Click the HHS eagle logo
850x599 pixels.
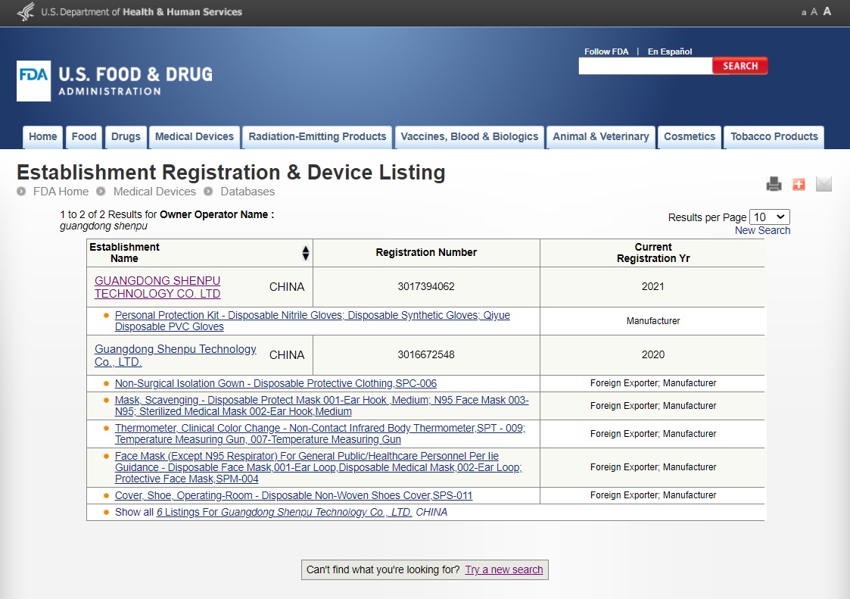pos(26,12)
